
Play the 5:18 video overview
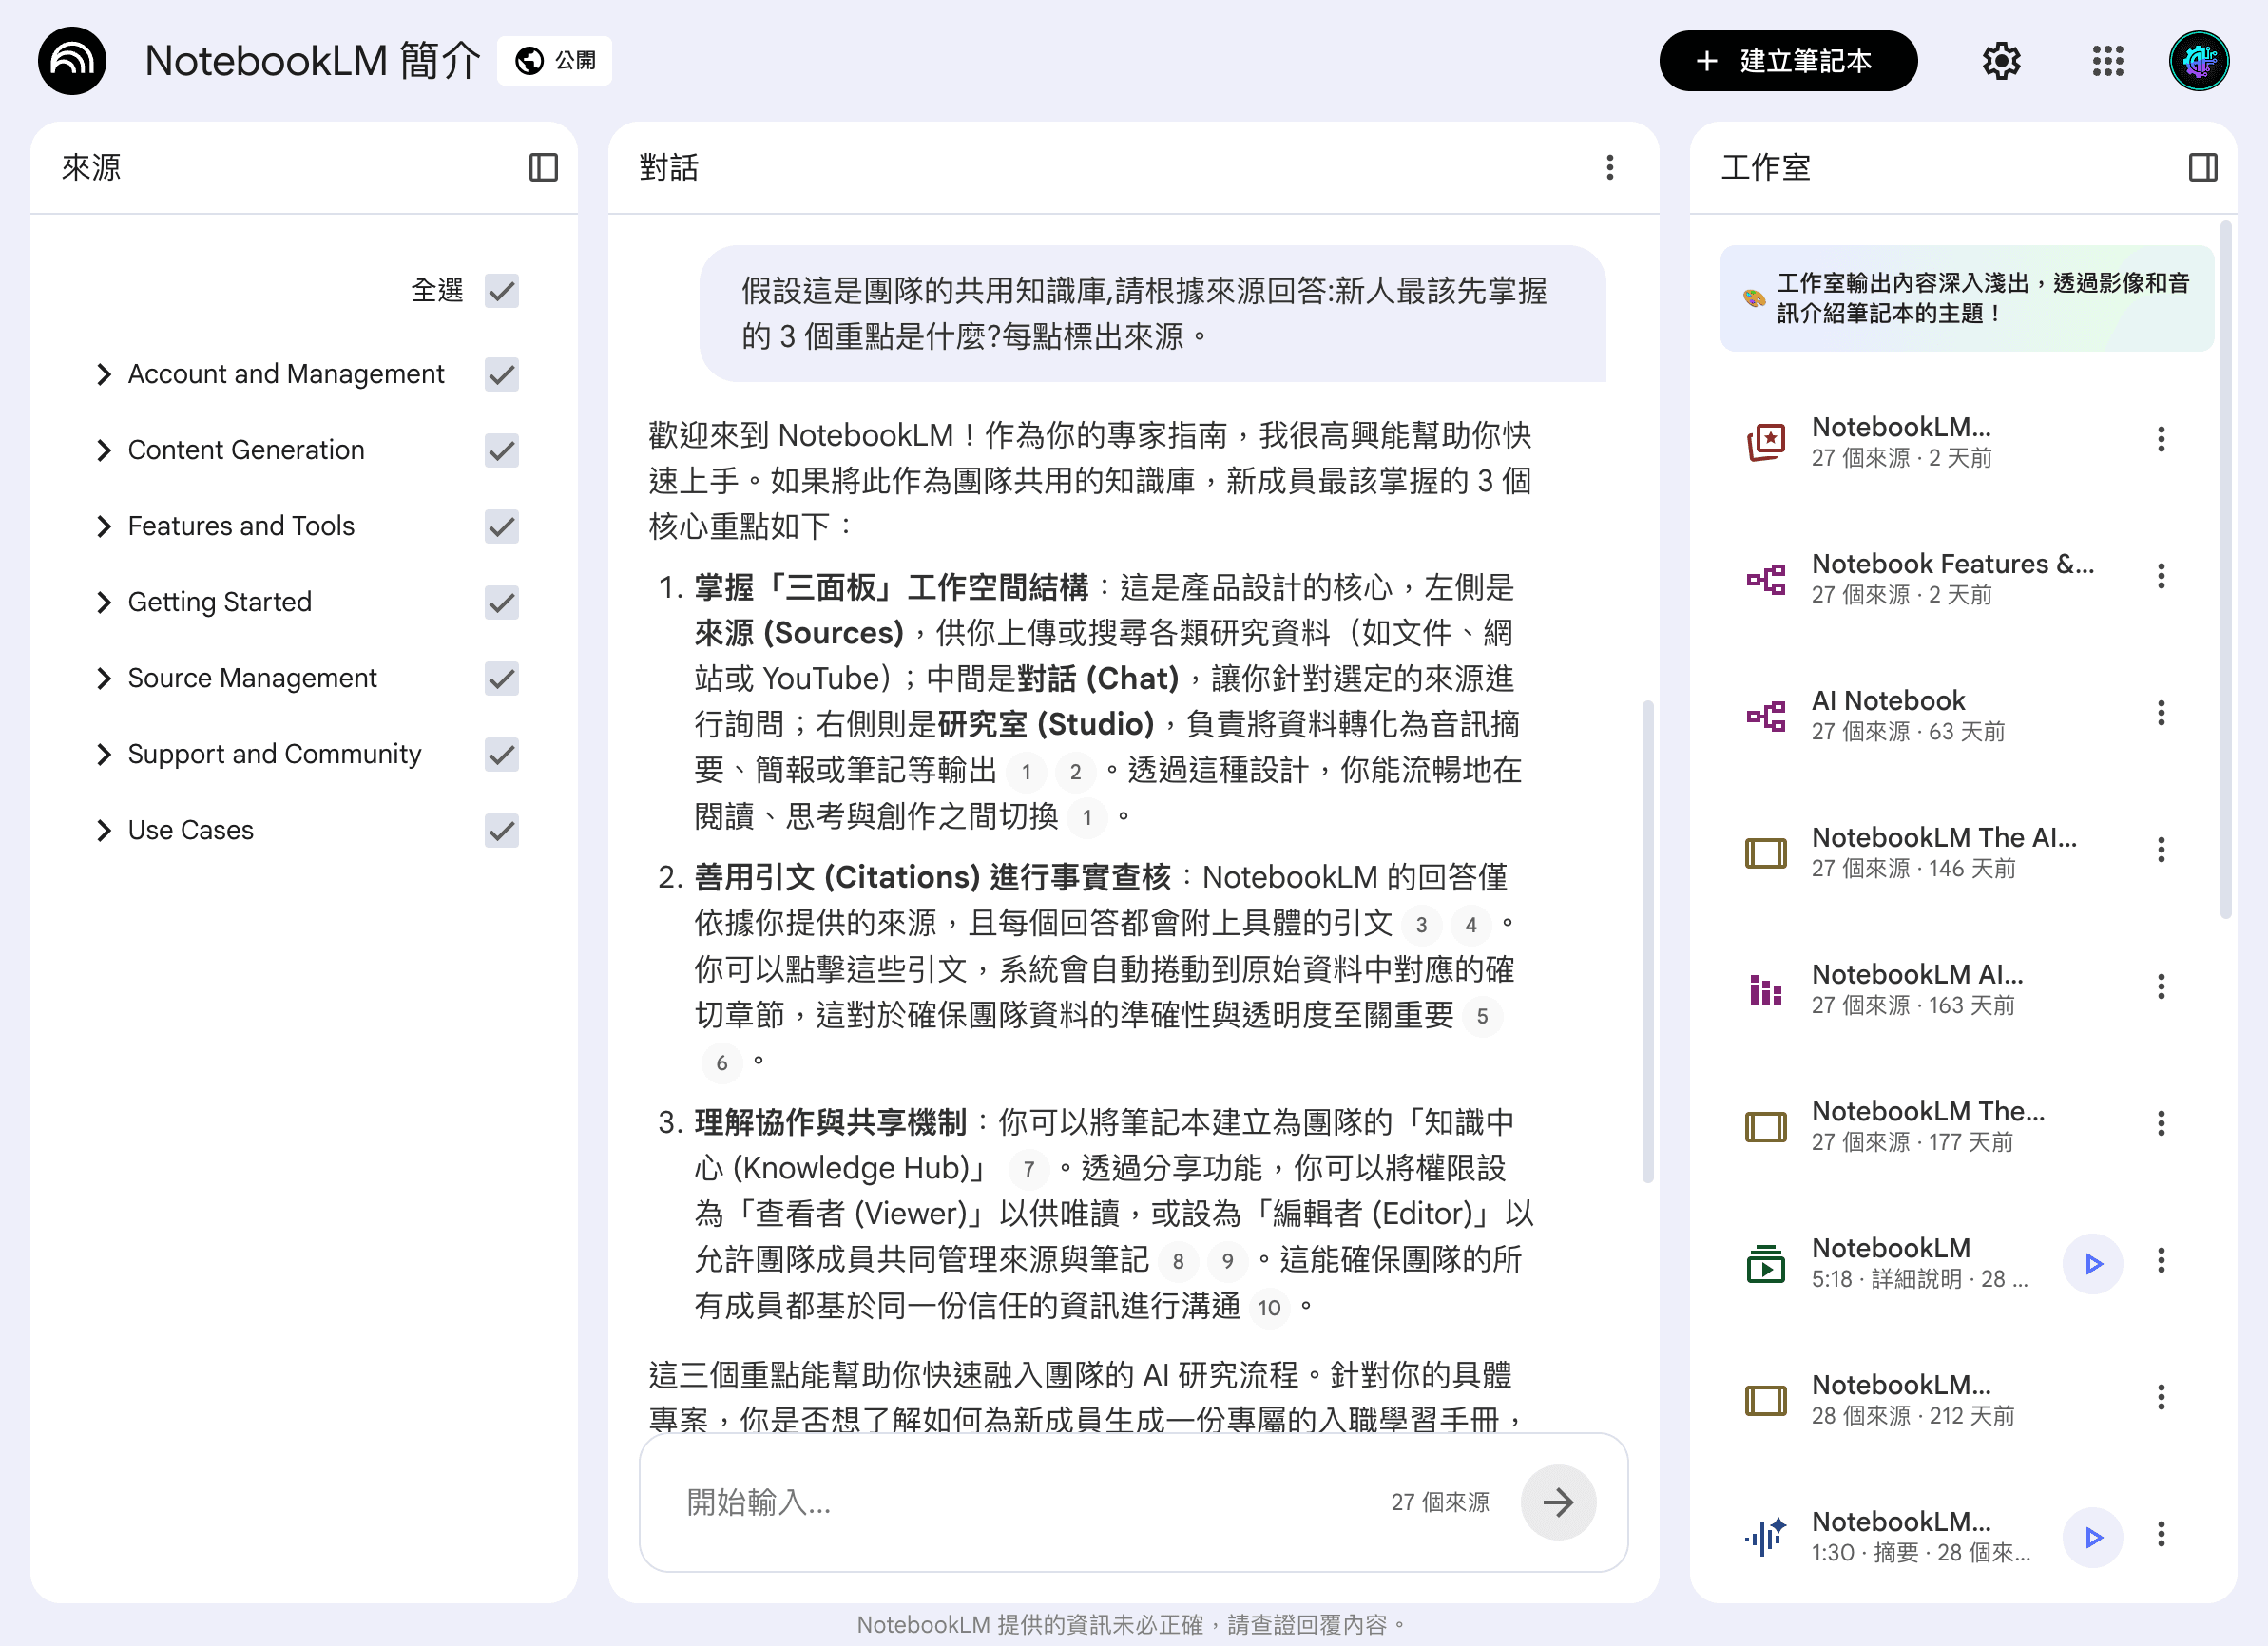click(2092, 1264)
